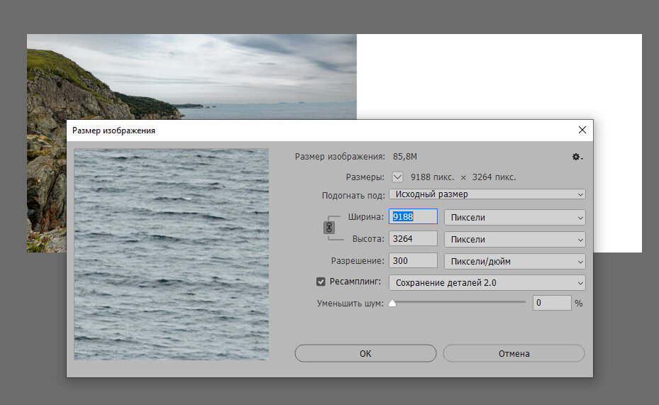Click the Разрешение value field
The image size is (659, 405).
(x=413, y=261)
